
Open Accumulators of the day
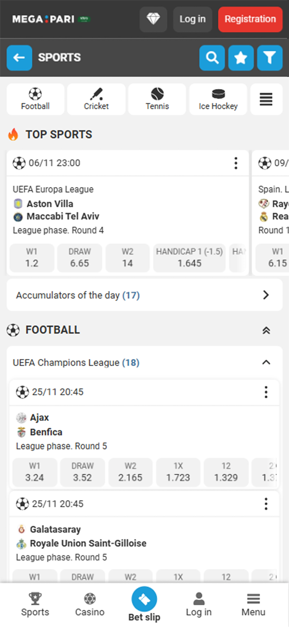145,295
